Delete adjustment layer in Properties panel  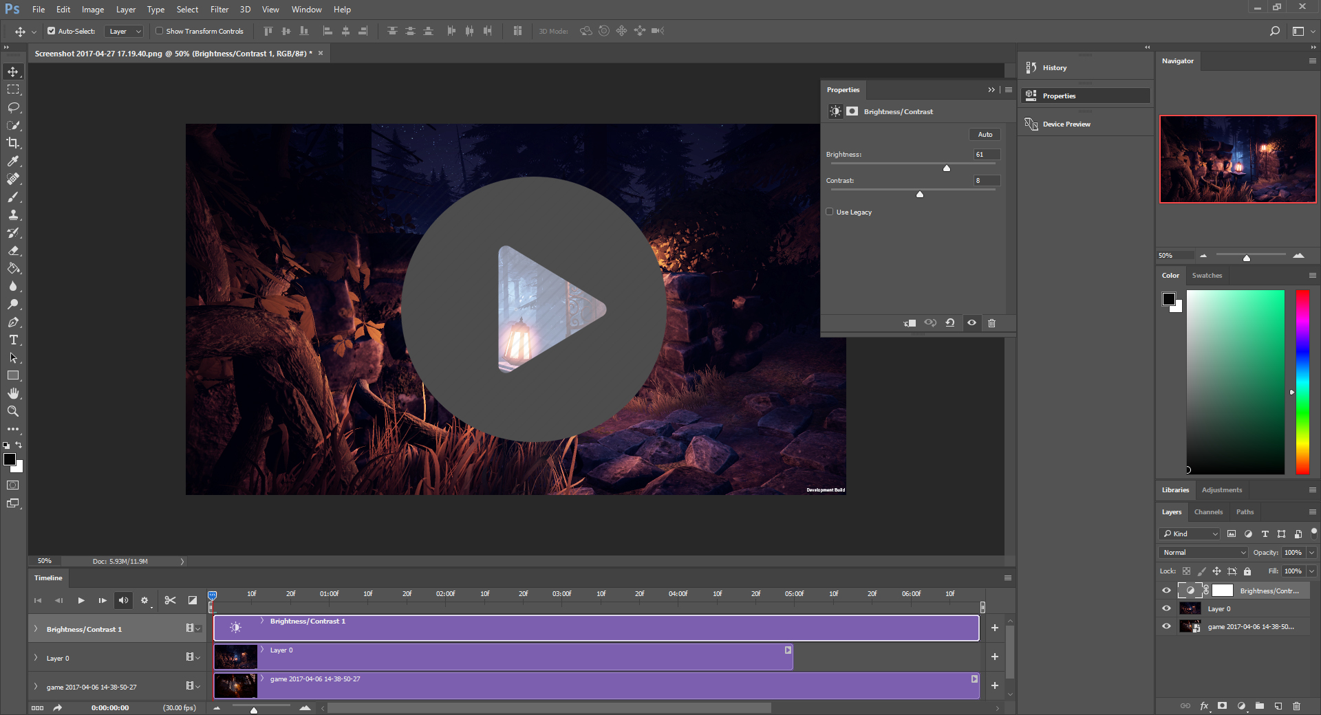pyautogui.click(x=991, y=323)
